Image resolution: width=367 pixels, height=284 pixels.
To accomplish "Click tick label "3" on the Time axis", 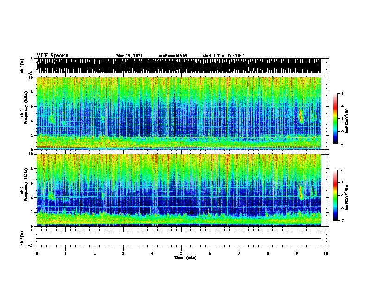I will click(123, 253).
